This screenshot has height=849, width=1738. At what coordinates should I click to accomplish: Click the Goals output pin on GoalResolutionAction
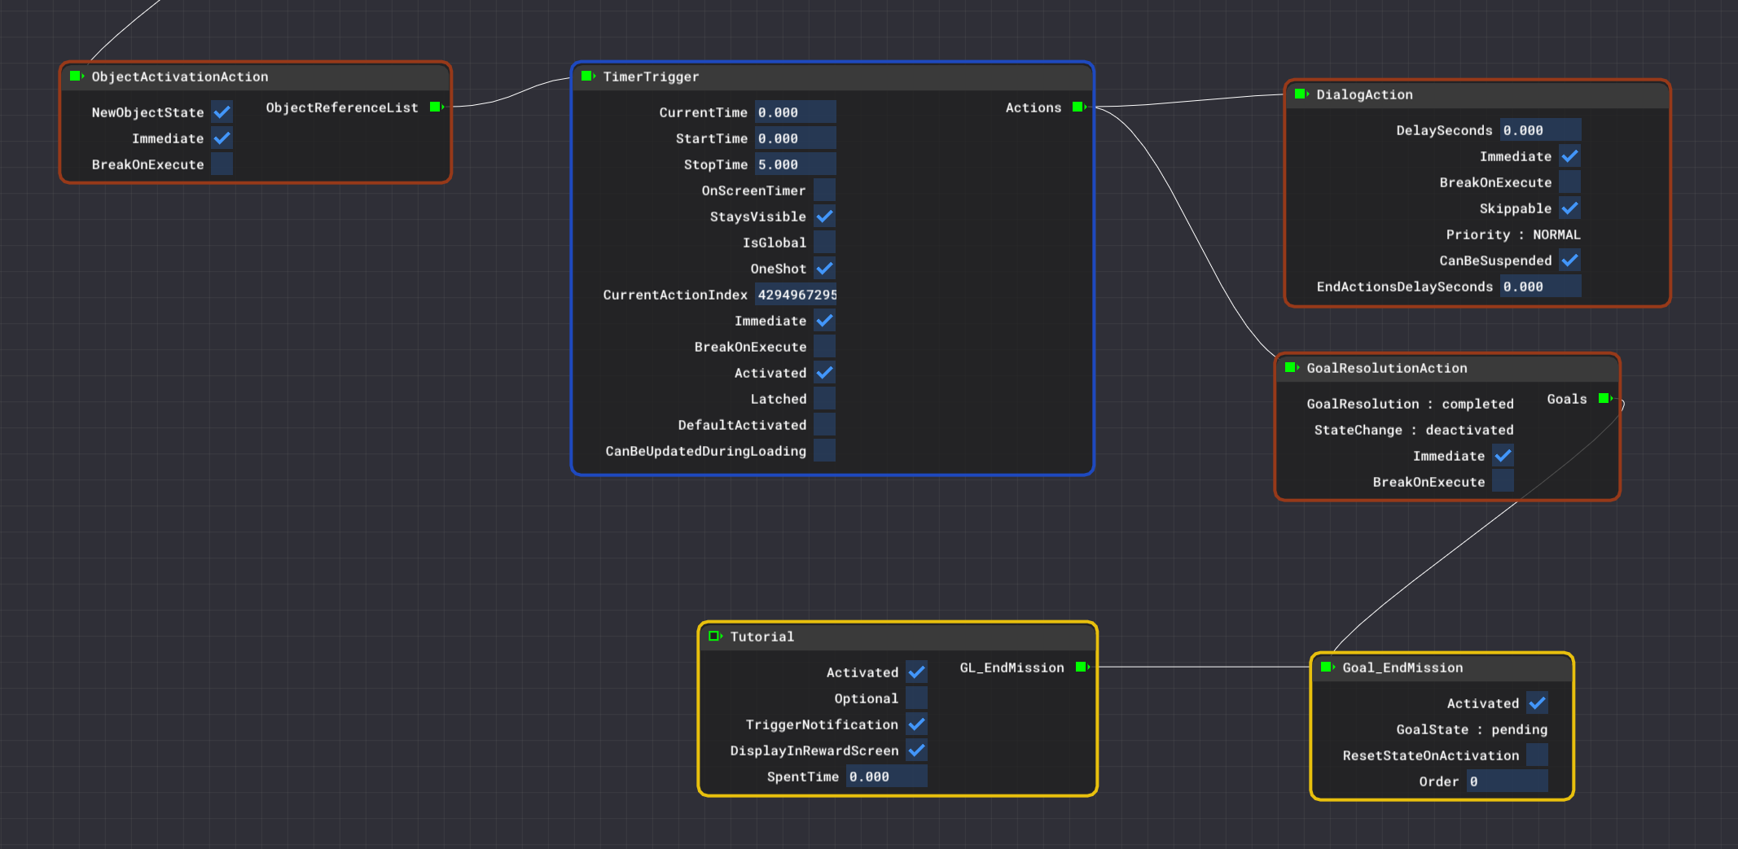pyautogui.click(x=1604, y=399)
